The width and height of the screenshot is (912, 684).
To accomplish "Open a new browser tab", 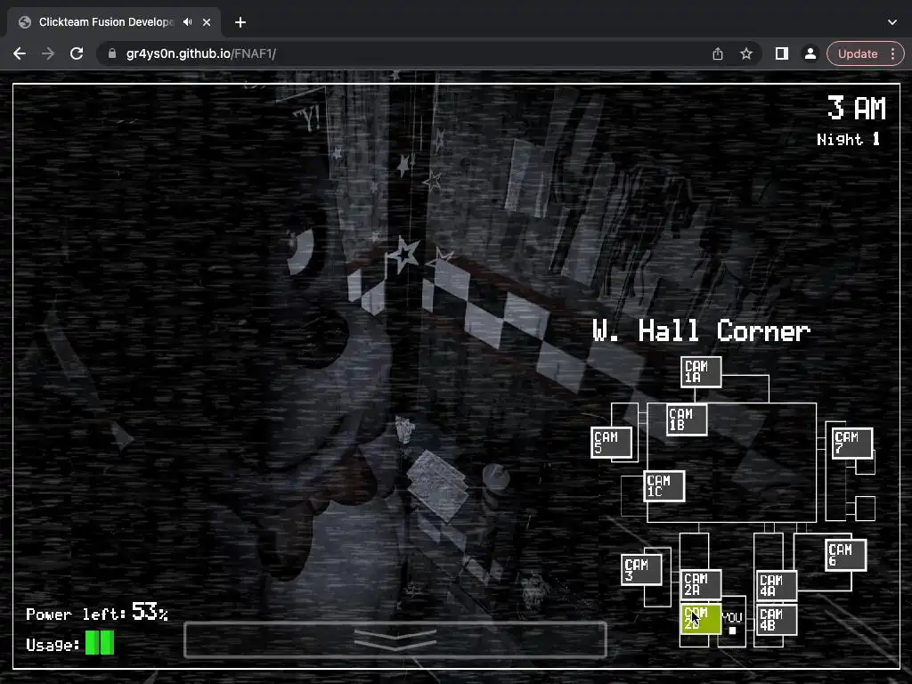I will tap(240, 22).
